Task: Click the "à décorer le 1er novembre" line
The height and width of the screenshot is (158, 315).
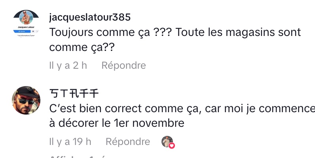Action: pos(117,123)
